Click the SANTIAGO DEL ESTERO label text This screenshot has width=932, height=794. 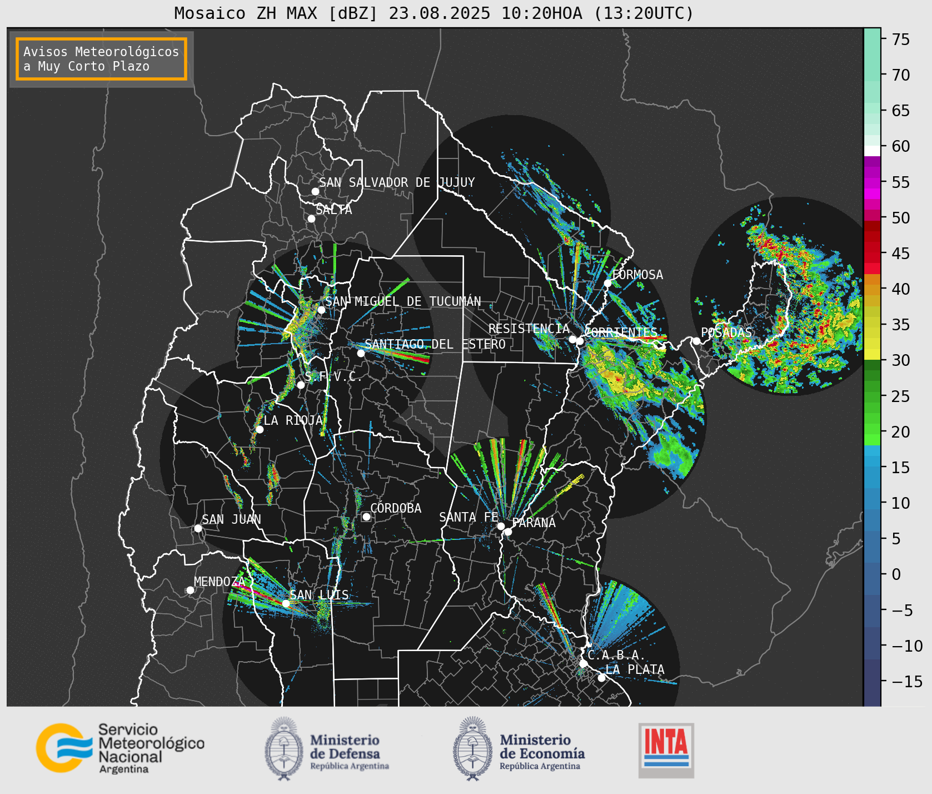435,344
